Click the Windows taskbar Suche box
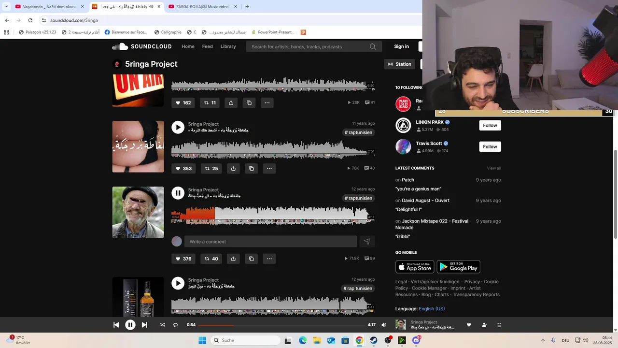Viewport: 618px width, 348px height. point(245,340)
